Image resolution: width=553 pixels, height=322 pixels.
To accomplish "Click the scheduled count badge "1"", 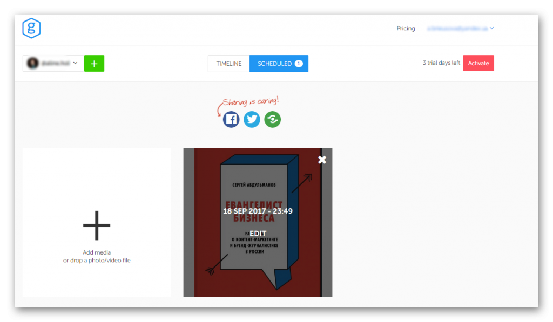I will (299, 64).
